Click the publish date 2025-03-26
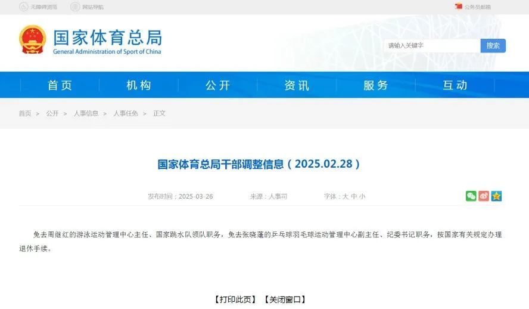Viewport: 529px width, 309px height. [195, 196]
